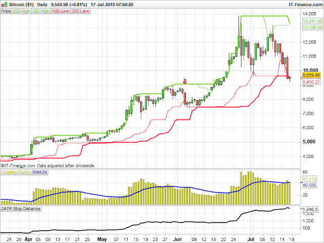Click the Apr month label on time axis

(28, 239)
